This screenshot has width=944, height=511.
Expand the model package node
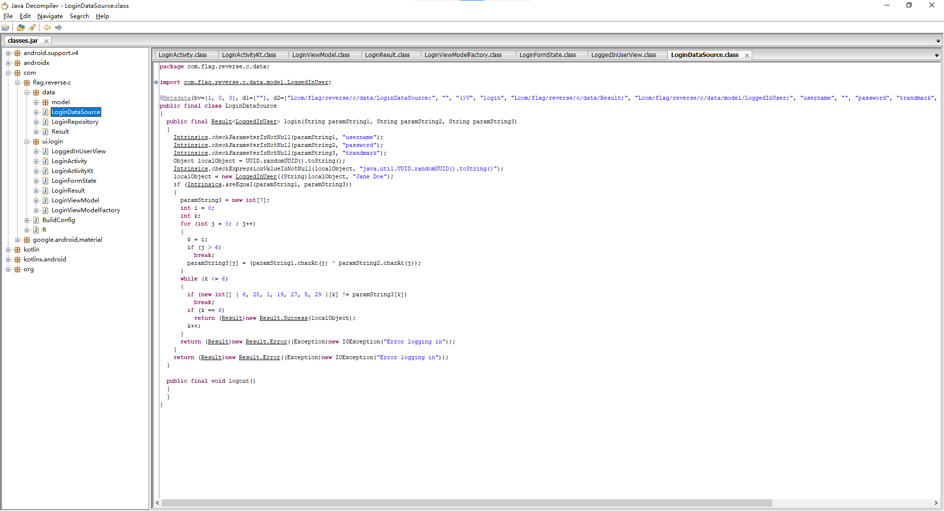point(36,102)
